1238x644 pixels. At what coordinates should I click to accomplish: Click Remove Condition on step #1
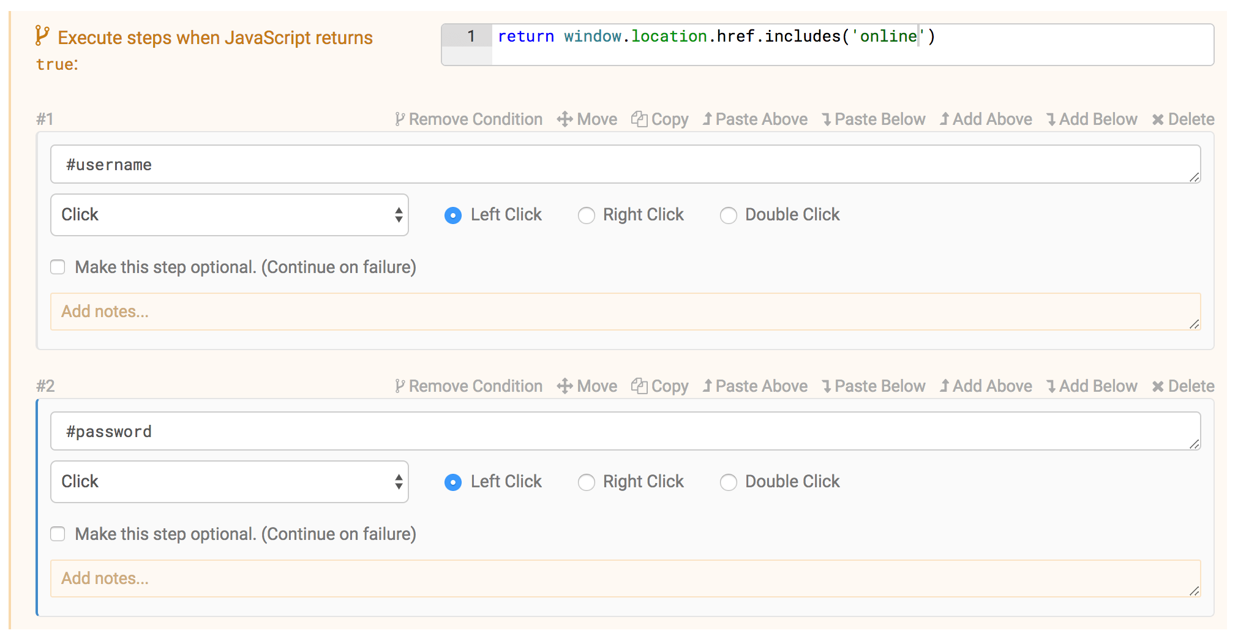coord(469,119)
